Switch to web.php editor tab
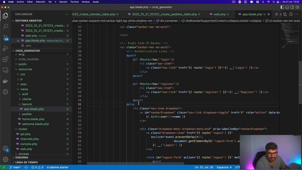 (x=219, y=14)
